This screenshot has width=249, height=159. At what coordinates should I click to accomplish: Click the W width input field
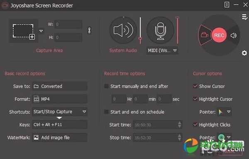pyautogui.click(x=68, y=24)
